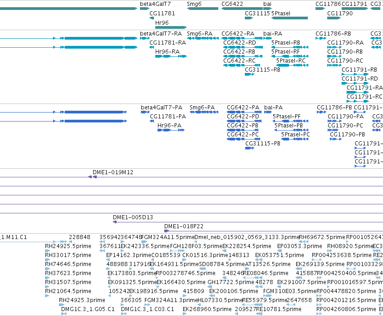
Task: Select the CG6422 gene label
Action: click(x=232, y=4)
